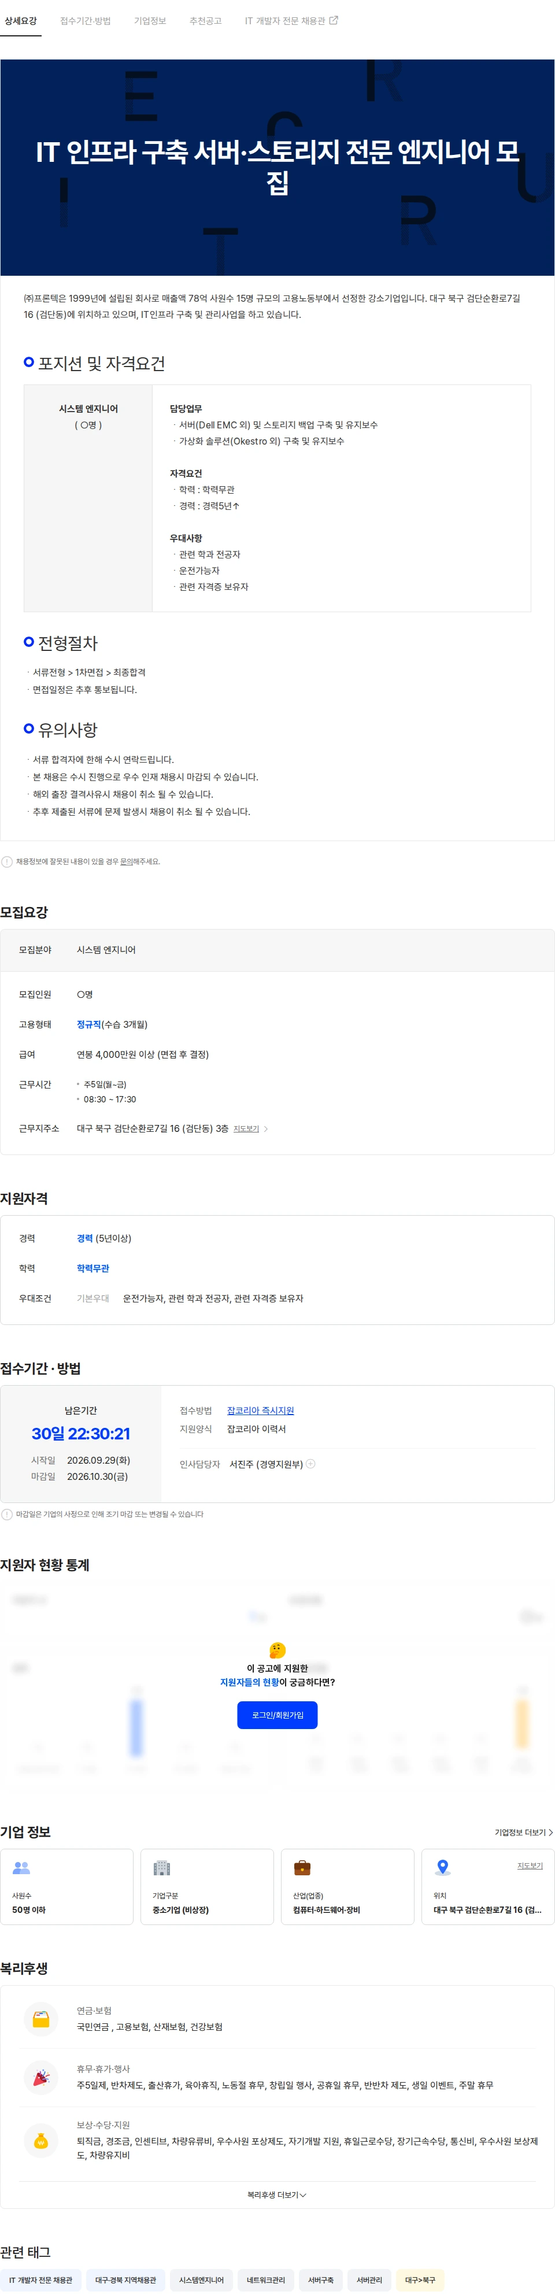This screenshot has width=555, height=2295.
Task: Click the 로그인/회원가입 button
Action: (x=277, y=1715)
